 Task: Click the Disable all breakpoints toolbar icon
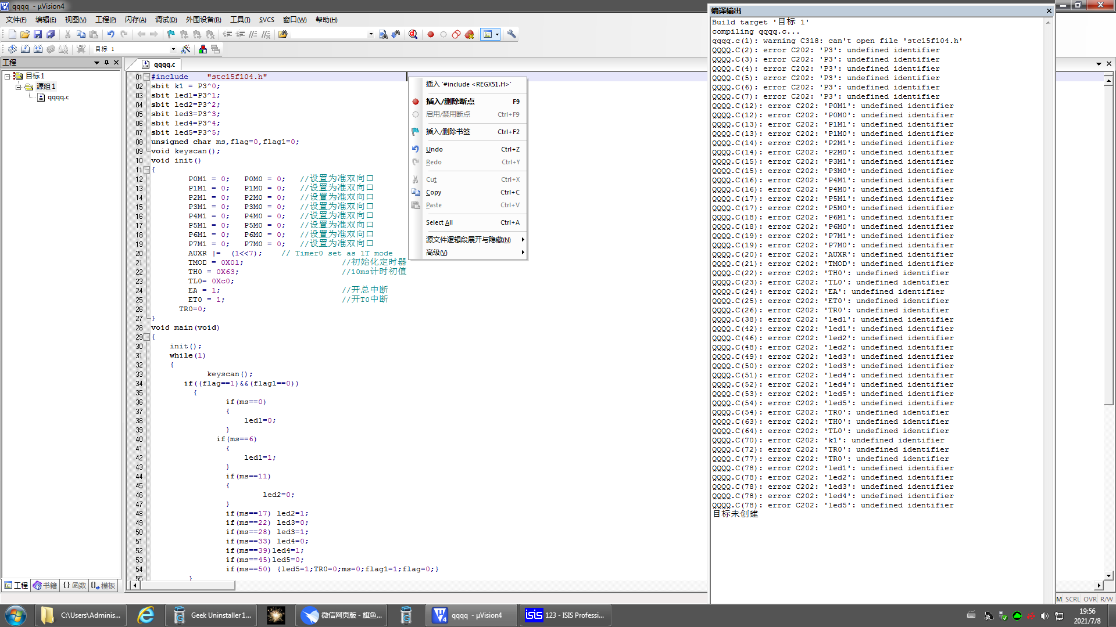click(x=456, y=34)
